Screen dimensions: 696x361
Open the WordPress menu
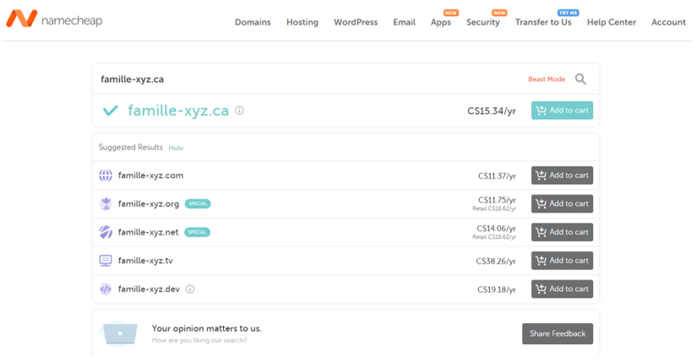tap(356, 22)
